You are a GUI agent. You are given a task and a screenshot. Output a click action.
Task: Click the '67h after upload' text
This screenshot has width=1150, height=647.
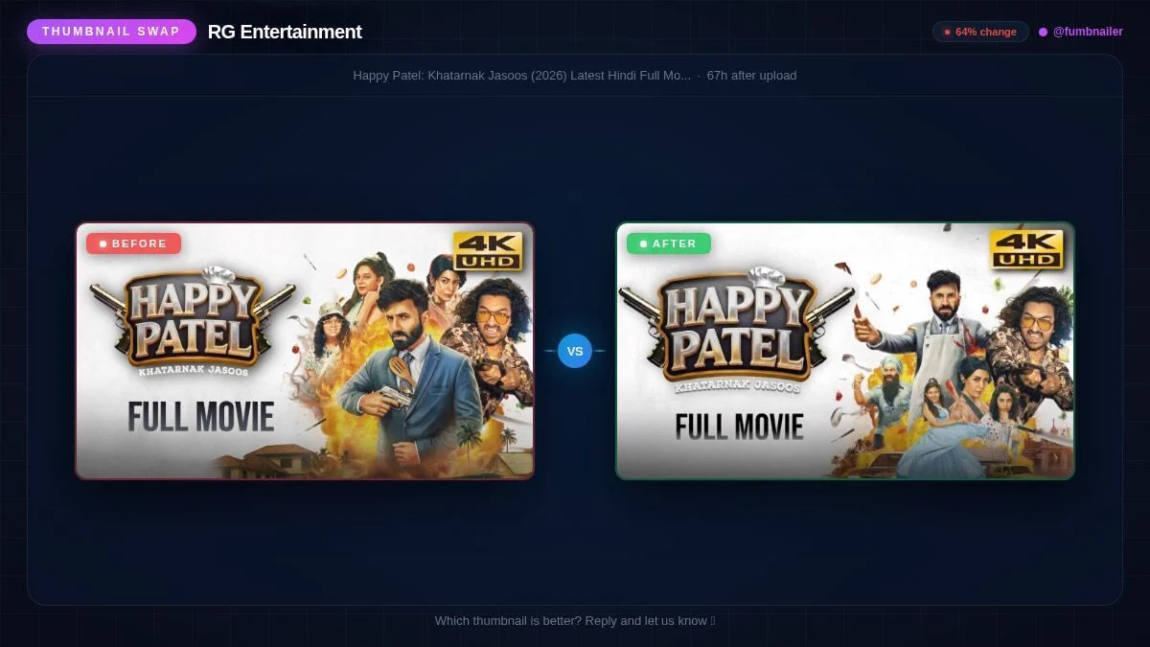coord(751,76)
